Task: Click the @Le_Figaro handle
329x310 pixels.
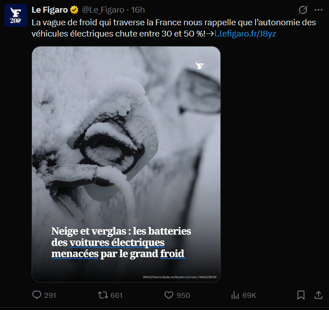Action: (x=103, y=10)
